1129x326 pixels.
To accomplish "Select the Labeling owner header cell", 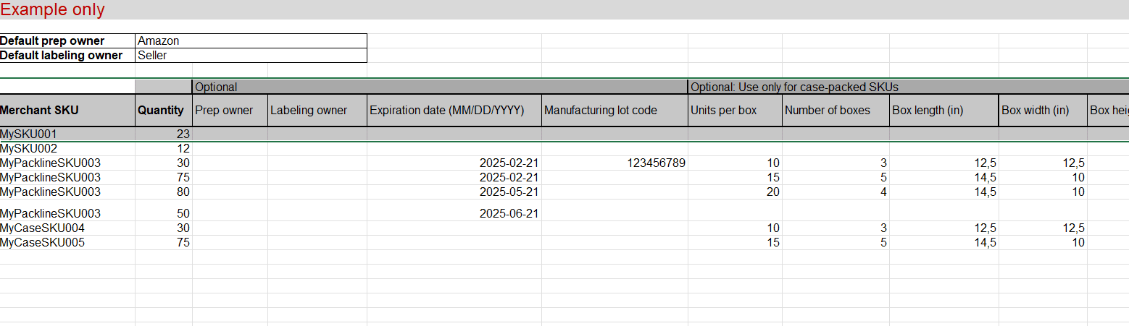I will (309, 111).
